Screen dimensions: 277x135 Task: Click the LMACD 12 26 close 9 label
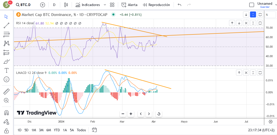(31, 73)
